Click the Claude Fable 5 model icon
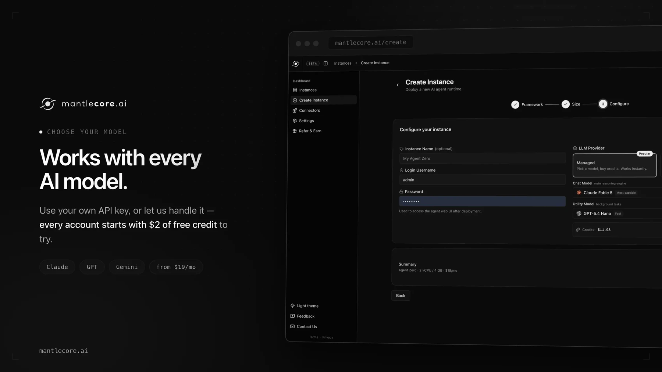The image size is (662, 372). [579, 193]
